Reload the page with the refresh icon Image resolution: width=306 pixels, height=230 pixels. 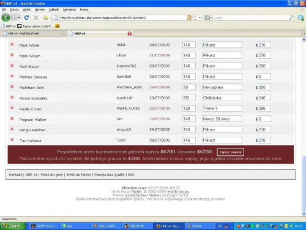click(26, 18)
